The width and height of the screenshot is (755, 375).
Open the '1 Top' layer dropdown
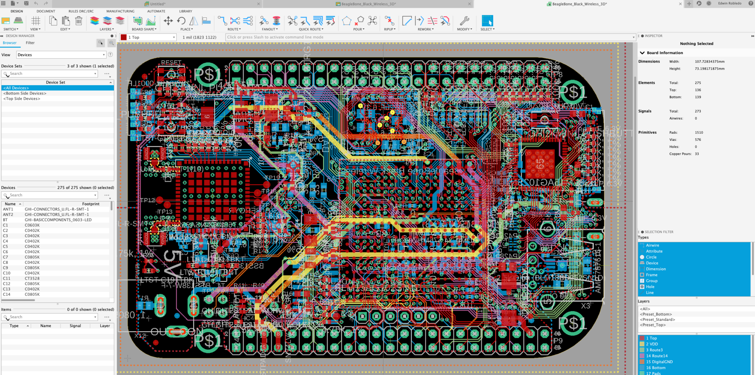174,37
